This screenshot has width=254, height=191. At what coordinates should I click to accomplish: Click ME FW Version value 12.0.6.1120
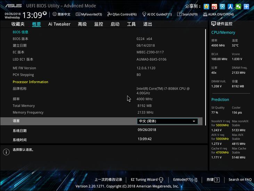point(146,68)
